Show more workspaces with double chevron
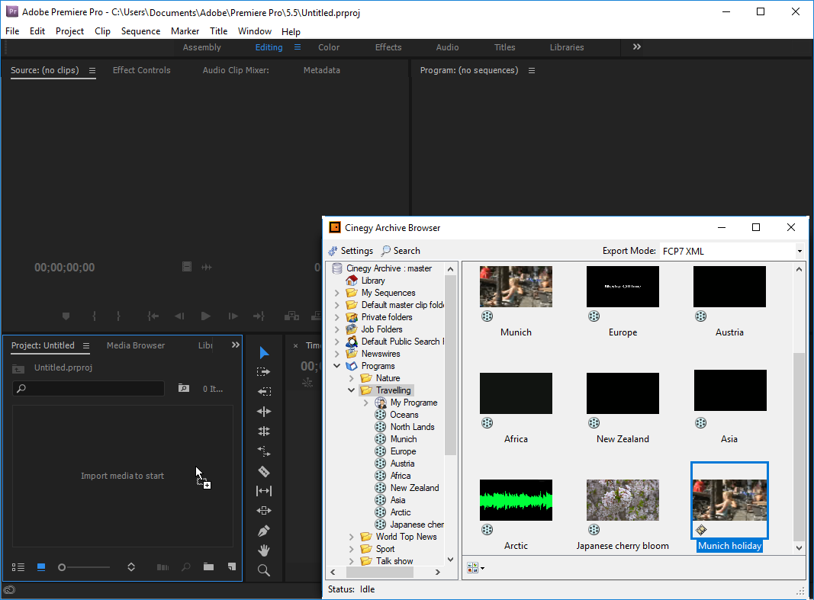Image resolution: width=814 pixels, height=600 pixels. coord(637,47)
